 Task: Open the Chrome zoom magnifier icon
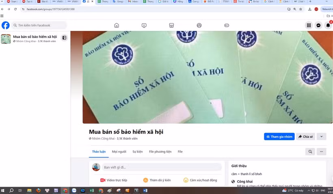295,9
